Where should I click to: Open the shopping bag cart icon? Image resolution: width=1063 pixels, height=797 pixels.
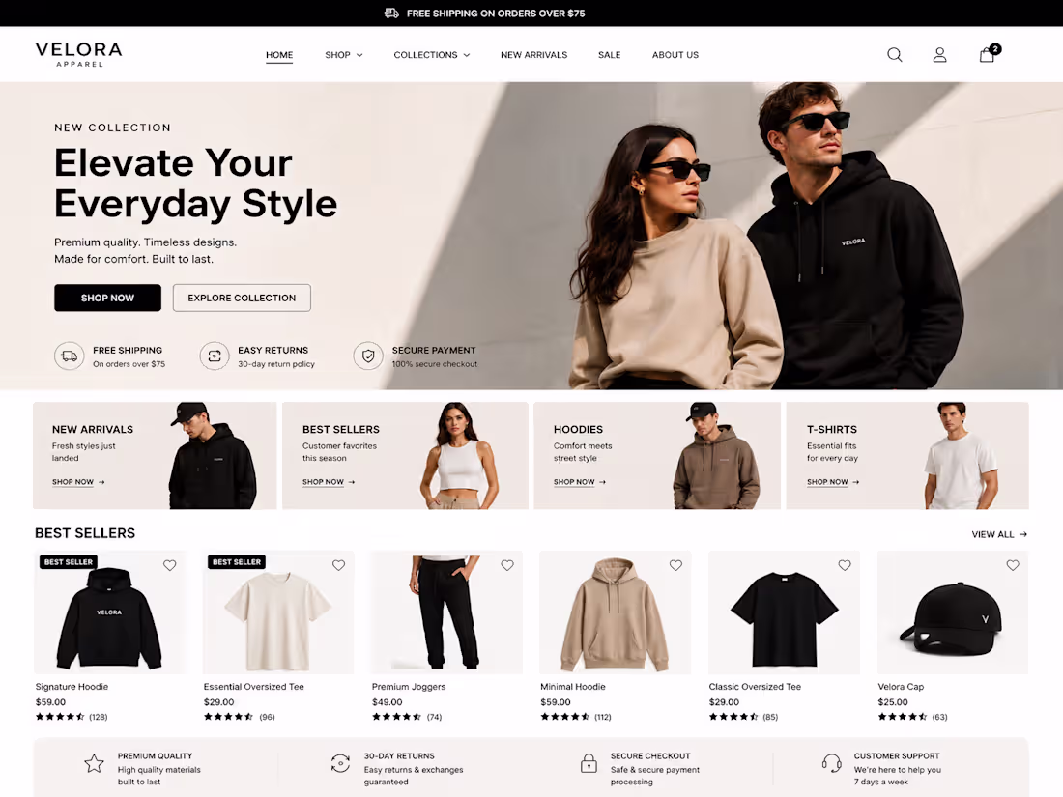click(987, 55)
